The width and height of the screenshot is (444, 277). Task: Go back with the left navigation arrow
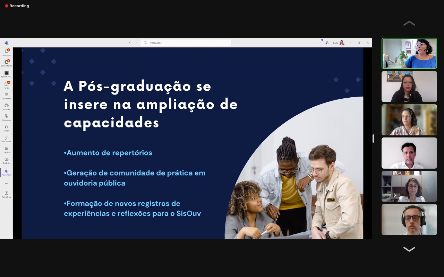click(x=130, y=43)
